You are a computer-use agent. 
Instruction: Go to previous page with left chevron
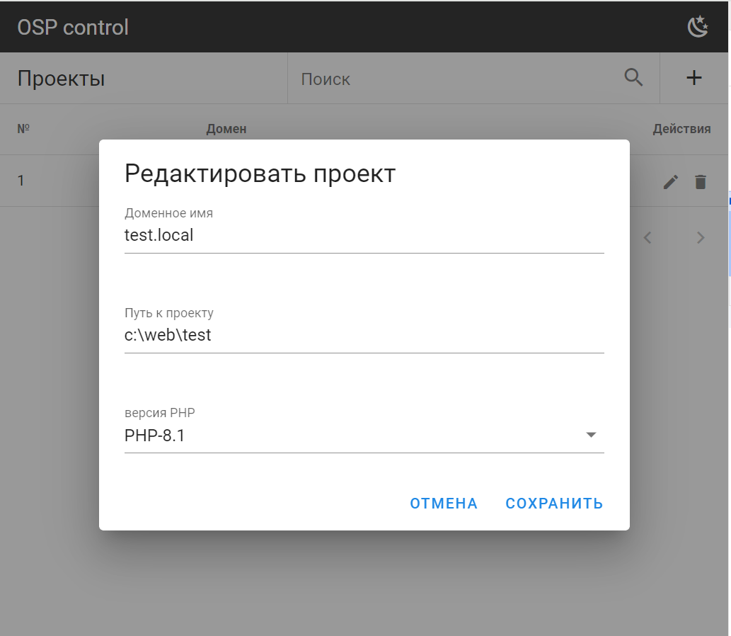[647, 238]
